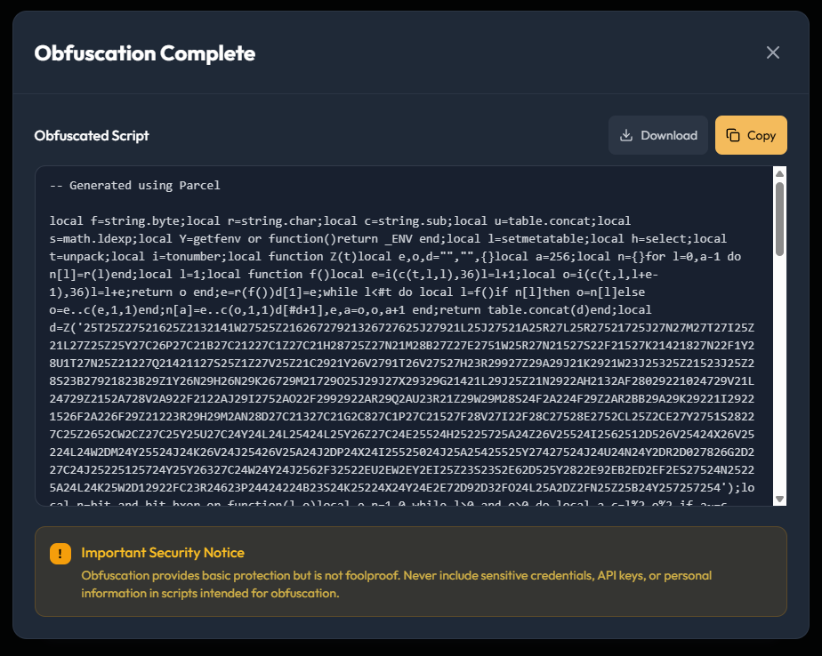Image resolution: width=822 pixels, height=656 pixels.
Task: Click the orange warning exclamation icon
Action: (x=60, y=554)
